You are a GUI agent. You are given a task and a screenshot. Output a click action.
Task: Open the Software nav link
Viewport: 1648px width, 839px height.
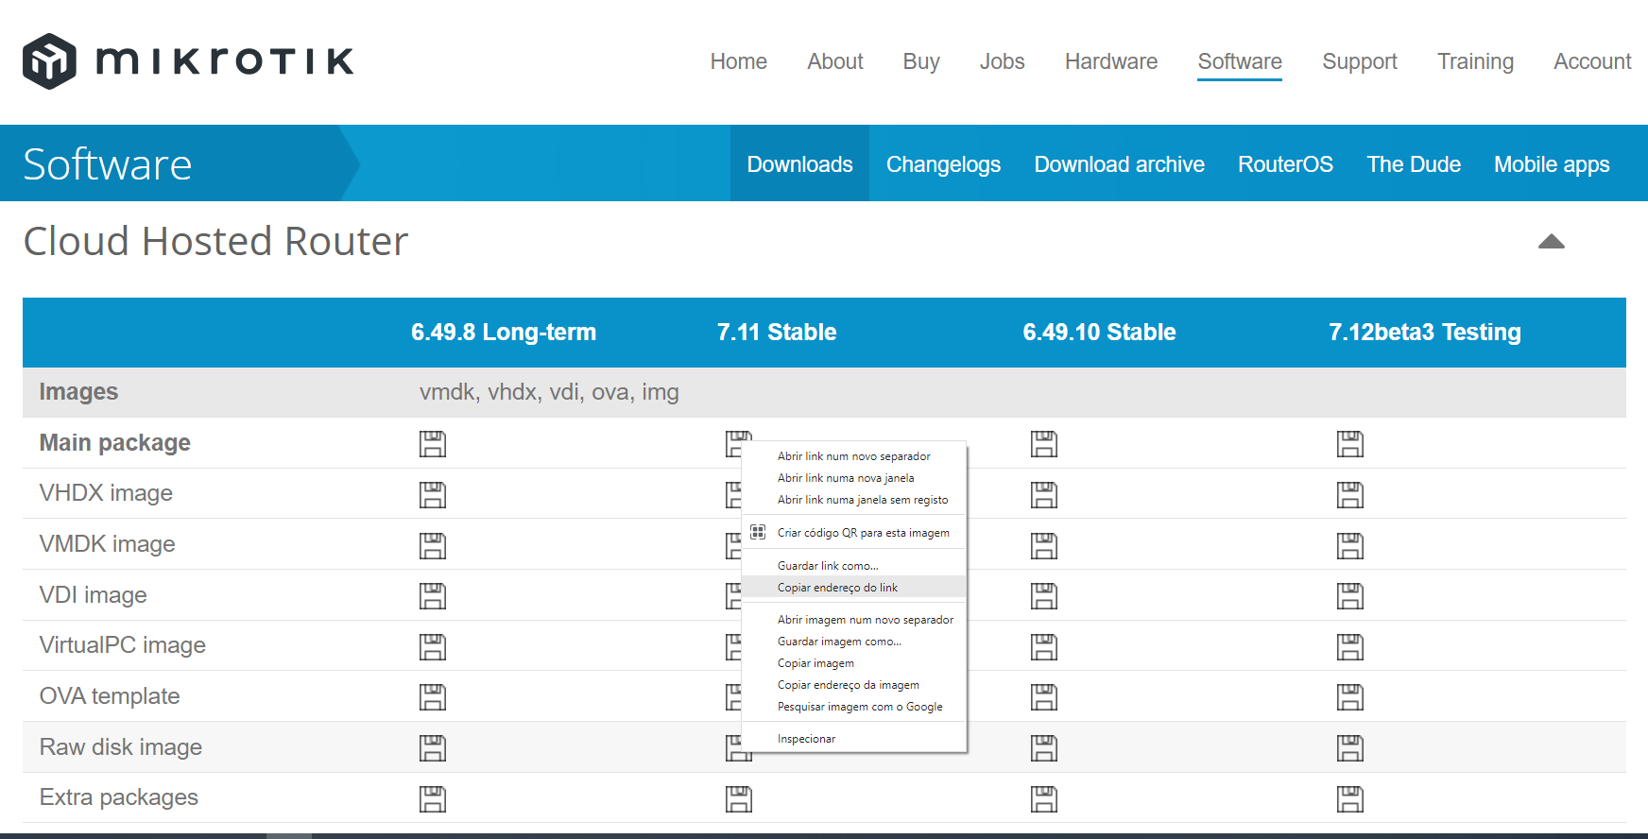coord(1240,61)
